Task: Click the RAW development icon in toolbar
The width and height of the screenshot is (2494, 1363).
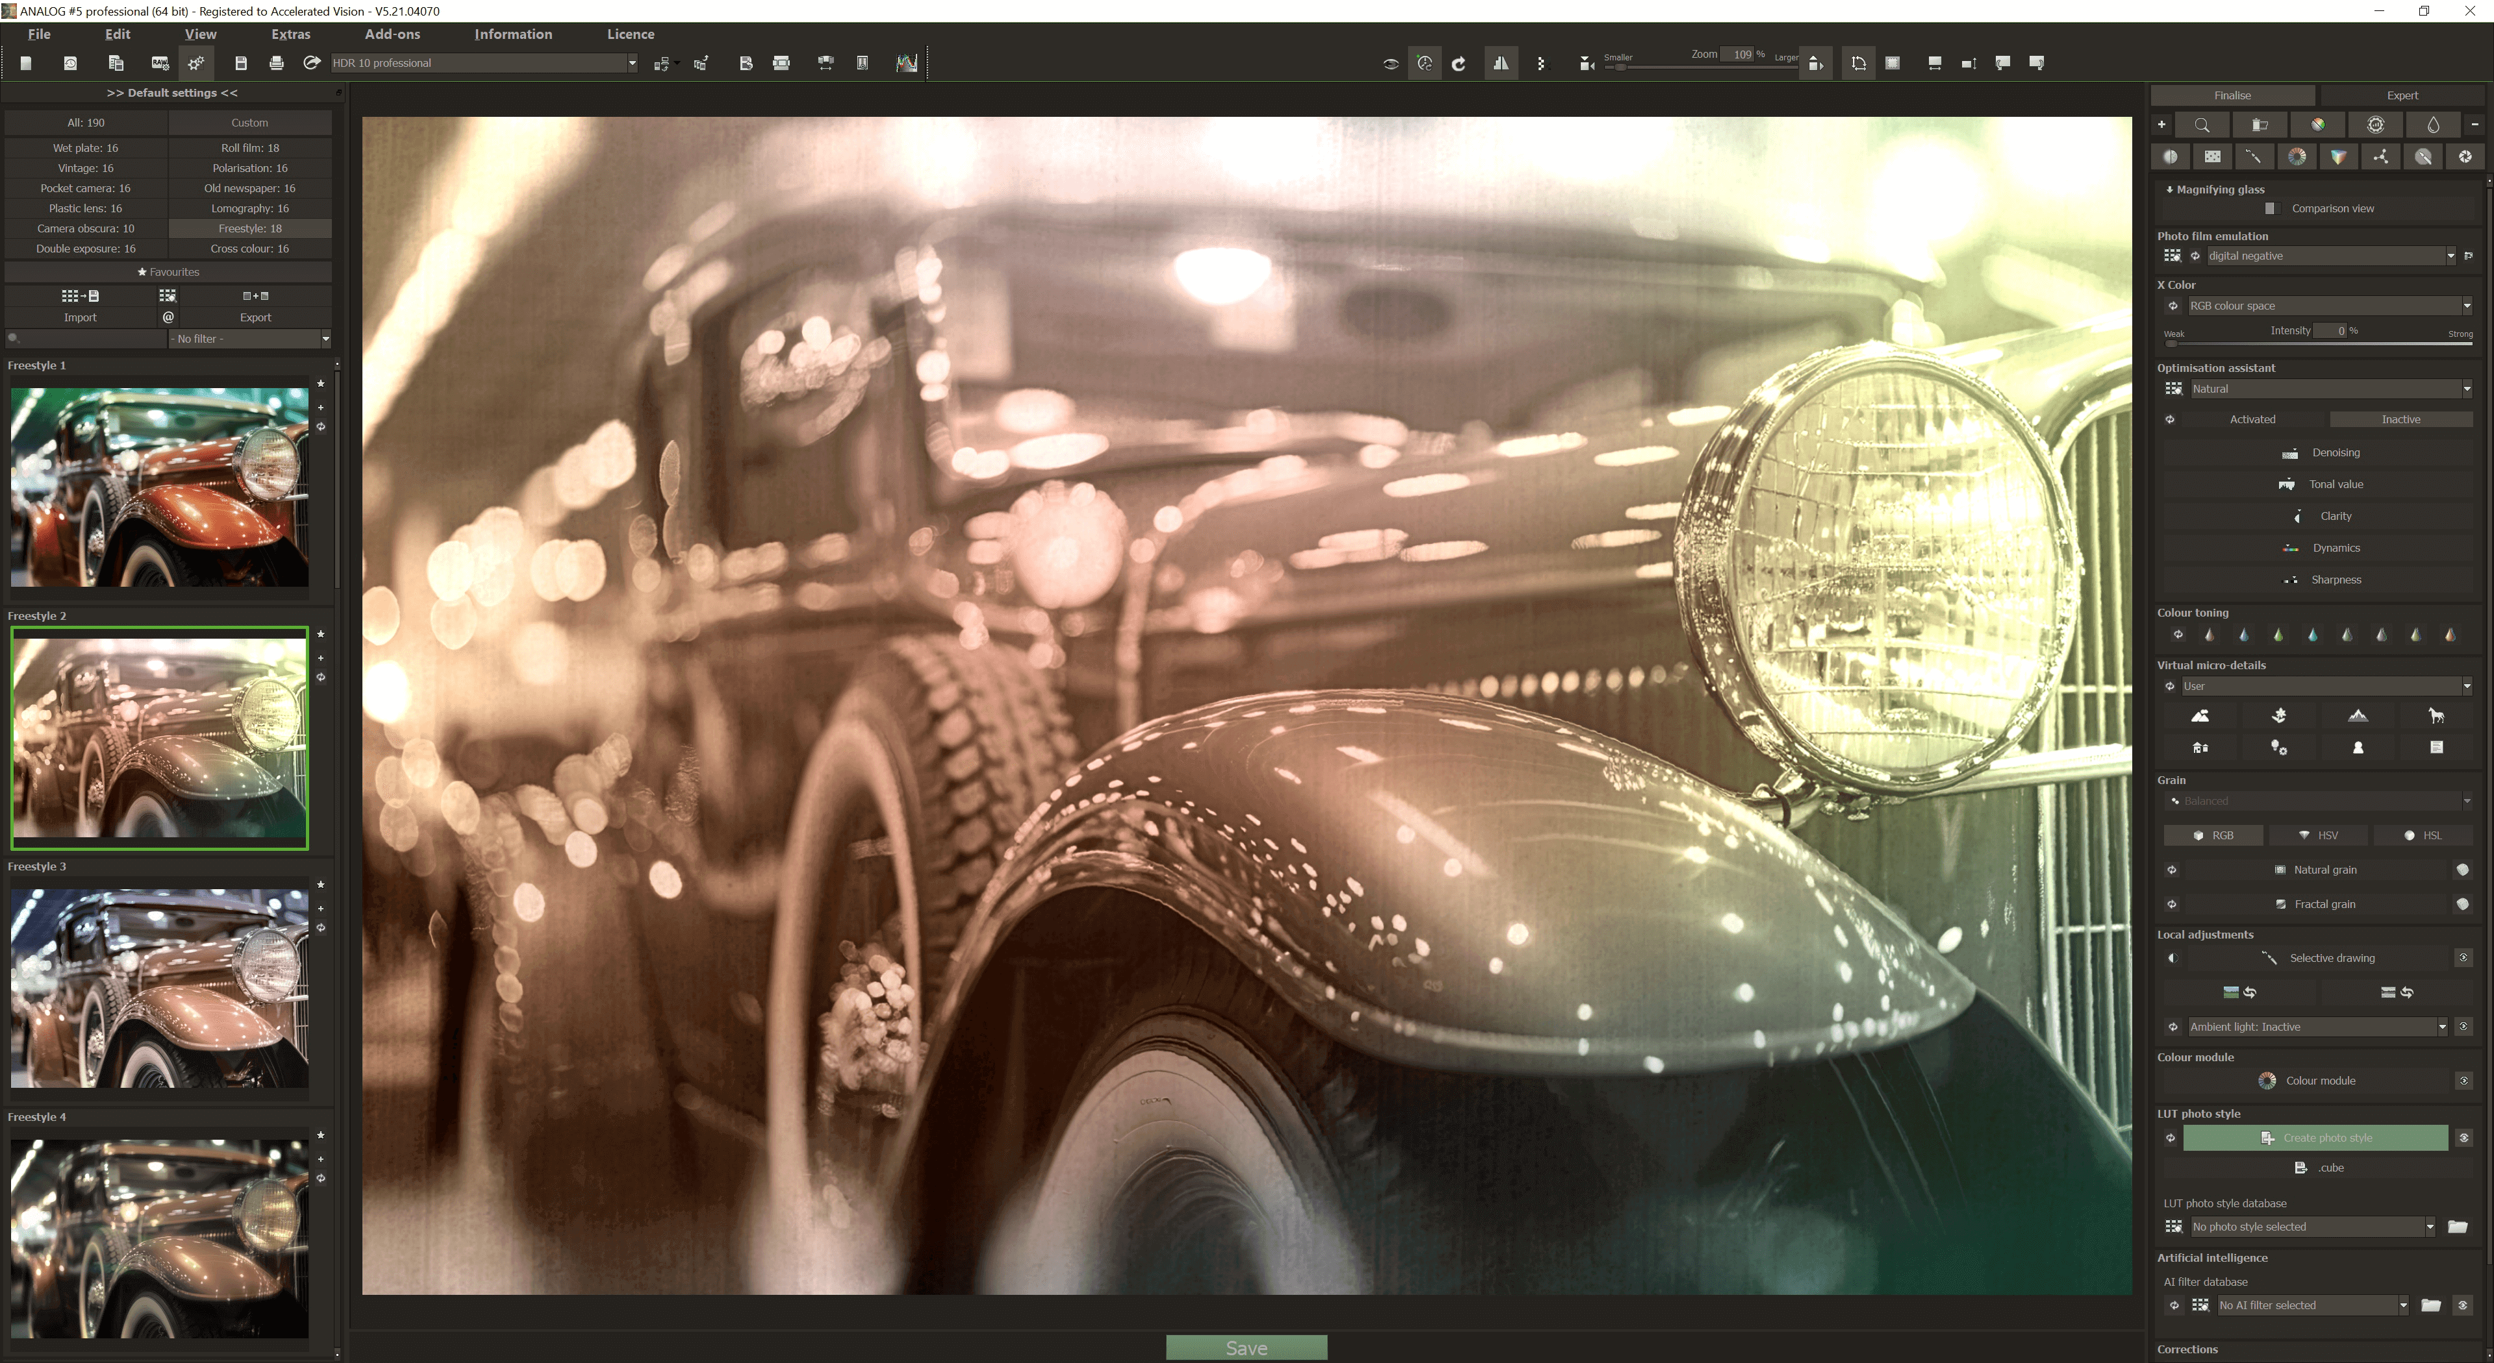Action: click(160, 63)
